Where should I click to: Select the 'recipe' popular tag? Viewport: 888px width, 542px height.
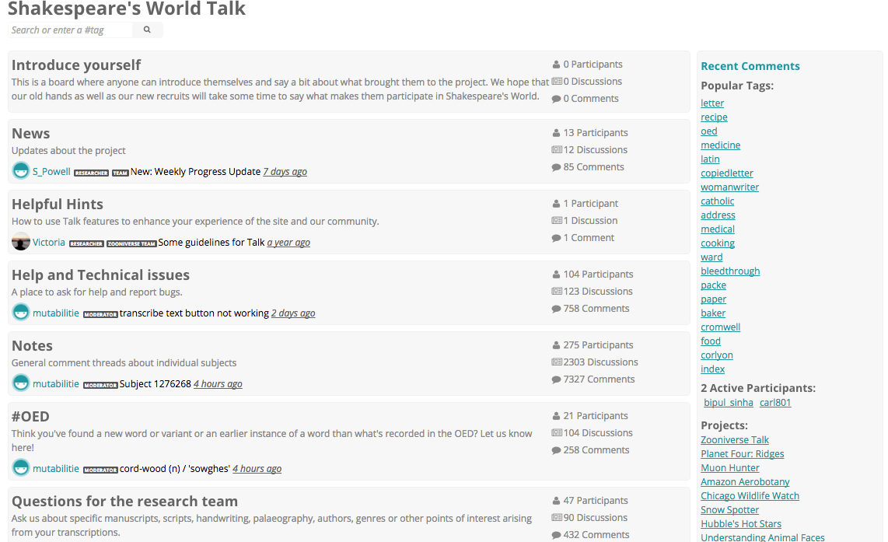[x=714, y=117]
